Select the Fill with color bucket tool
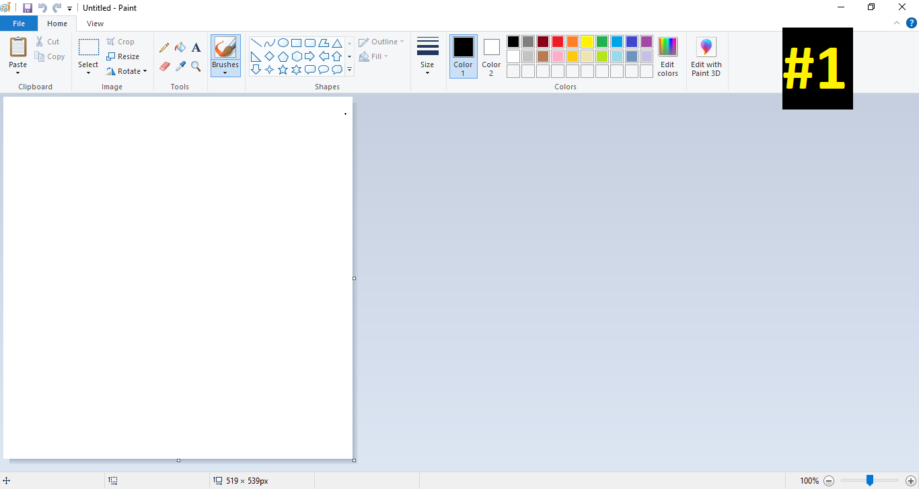This screenshot has height=489, width=919. click(x=180, y=48)
